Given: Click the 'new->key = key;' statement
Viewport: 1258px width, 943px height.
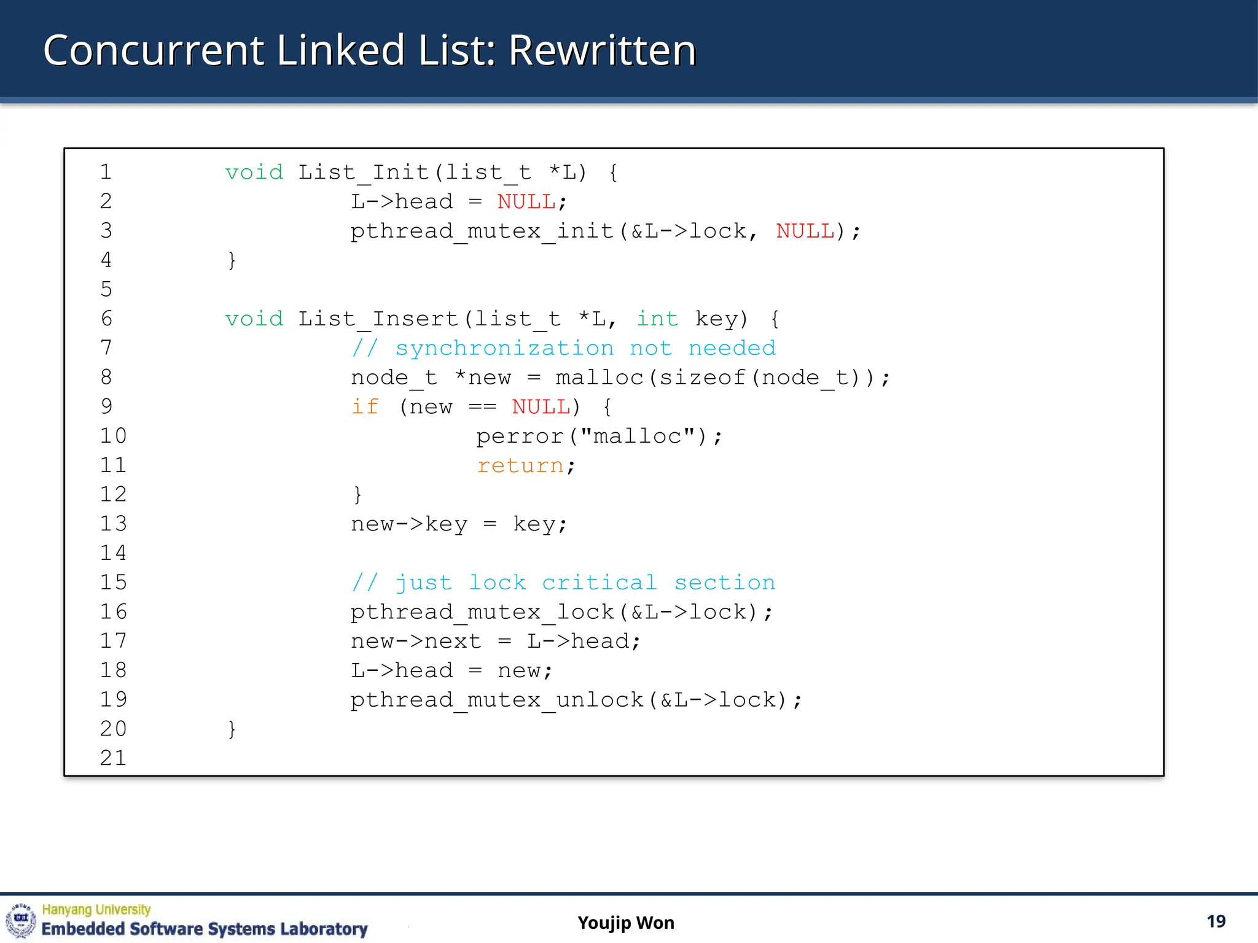Looking at the screenshot, I should point(459,524).
